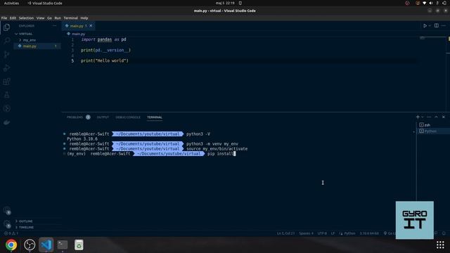Open the Selection menu
The image size is (450, 253).
(26, 18)
